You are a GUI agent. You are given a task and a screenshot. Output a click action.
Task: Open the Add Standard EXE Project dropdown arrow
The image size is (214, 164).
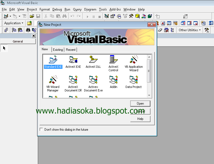pyautogui.click(x=10, y=16)
